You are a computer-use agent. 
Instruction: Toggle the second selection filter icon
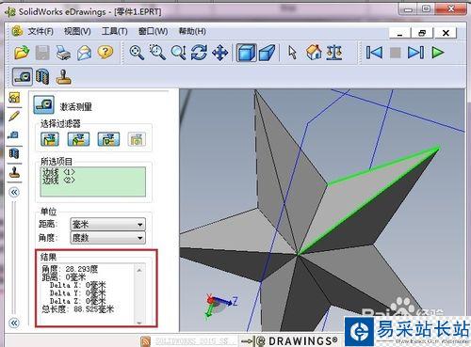[x=78, y=139]
